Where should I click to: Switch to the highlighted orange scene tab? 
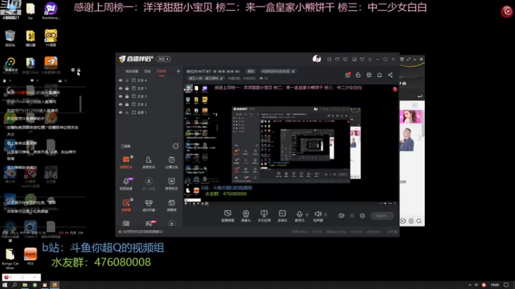point(162,71)
